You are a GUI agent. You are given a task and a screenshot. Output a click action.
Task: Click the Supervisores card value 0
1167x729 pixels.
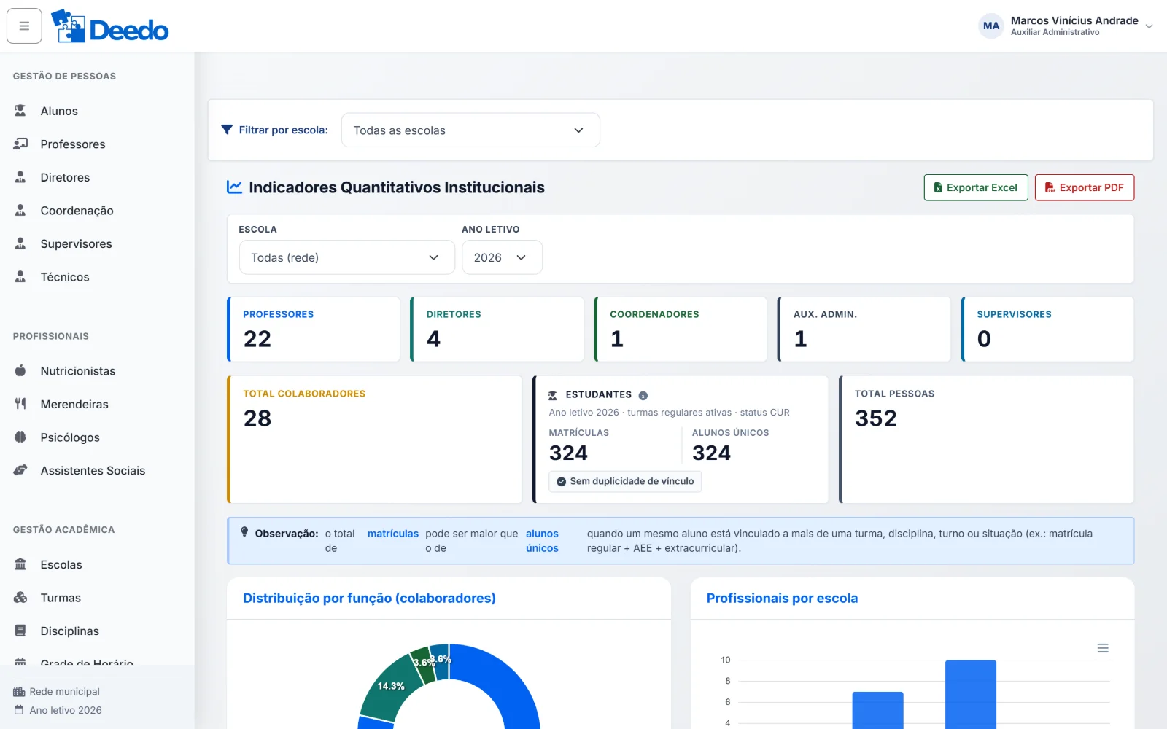984,339
